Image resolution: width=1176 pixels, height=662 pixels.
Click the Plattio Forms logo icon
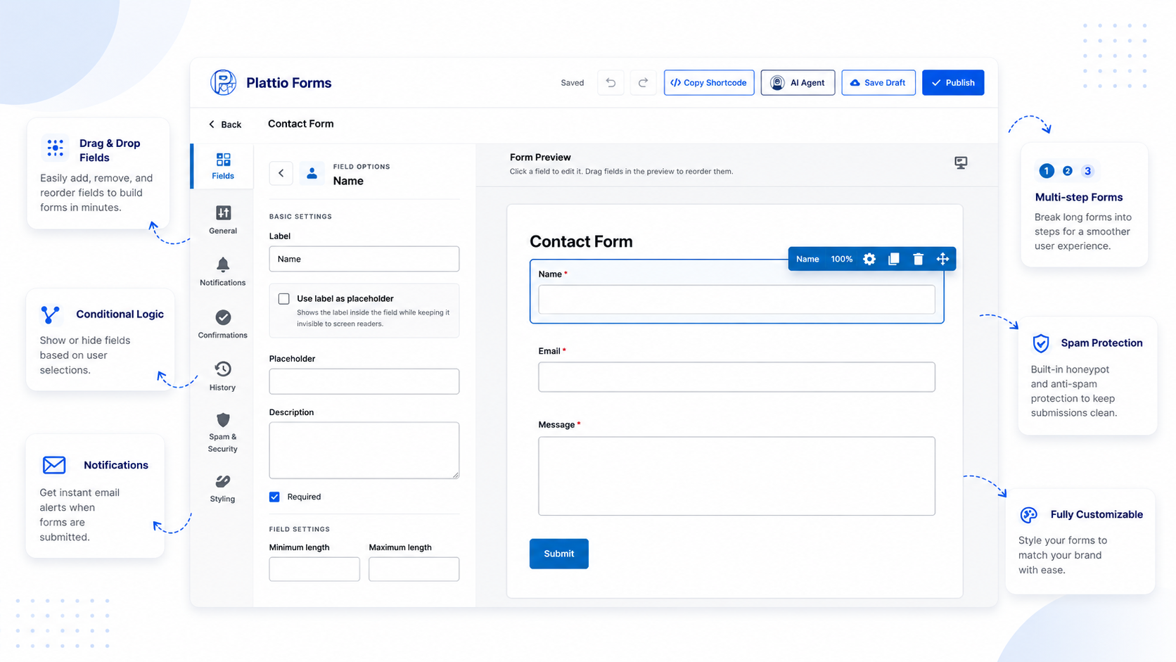click(x=224, y=82)
